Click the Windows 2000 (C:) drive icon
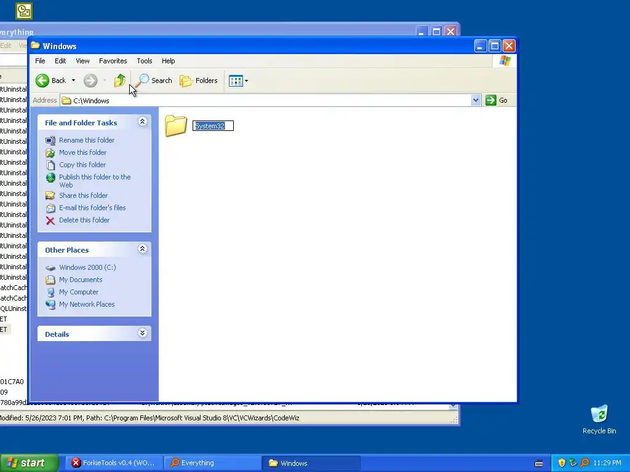Viewport: 630px width, 472px height. click(50, 268)
